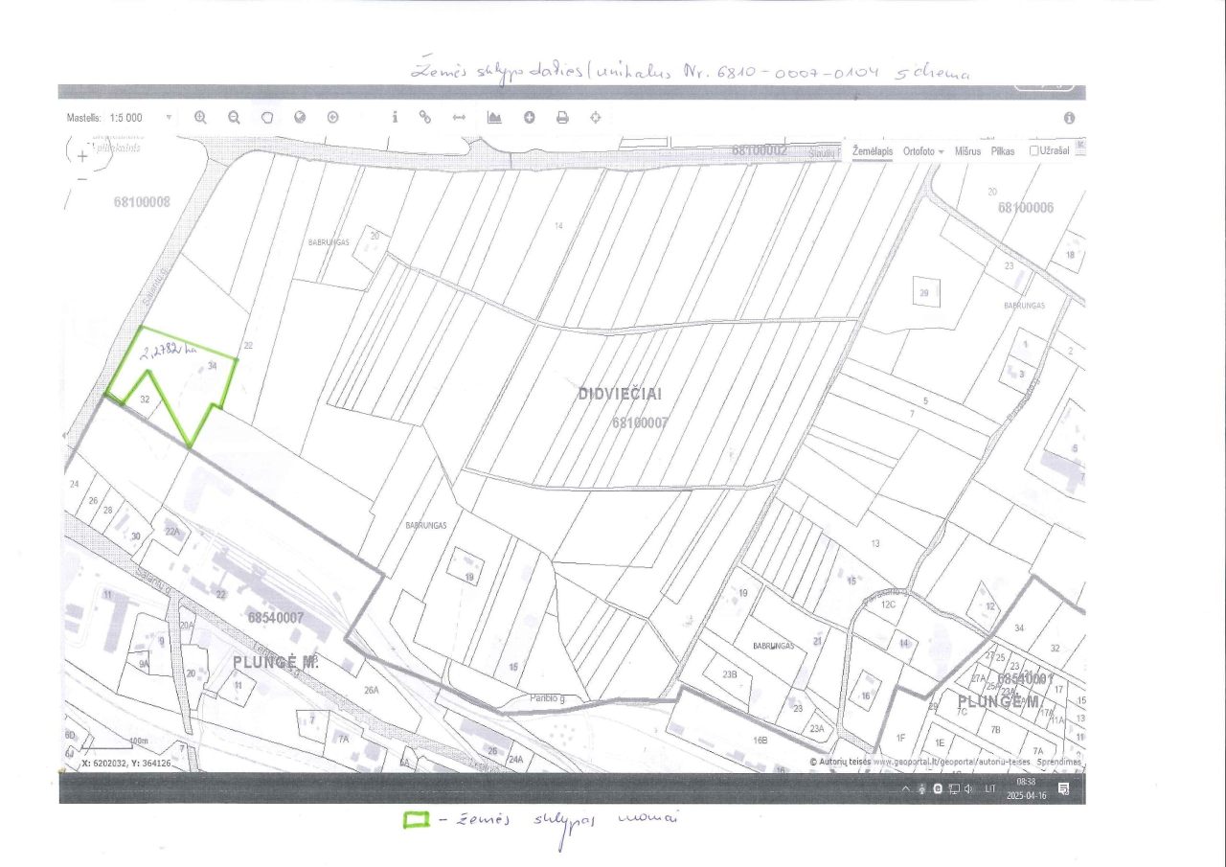Open the share link tool
The width and height of the screenshot is (1226, 867).
(x=425, y=117)
